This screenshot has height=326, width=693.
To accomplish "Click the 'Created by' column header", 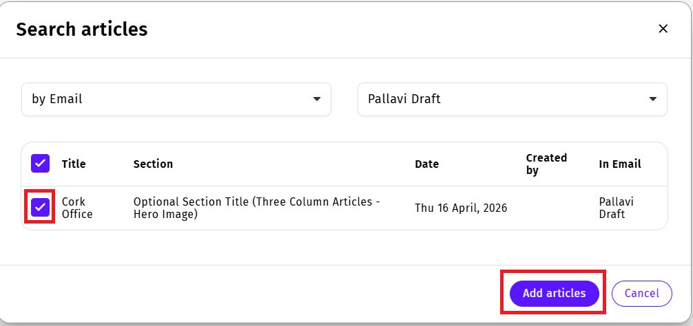I will click(x=546, y=164).
